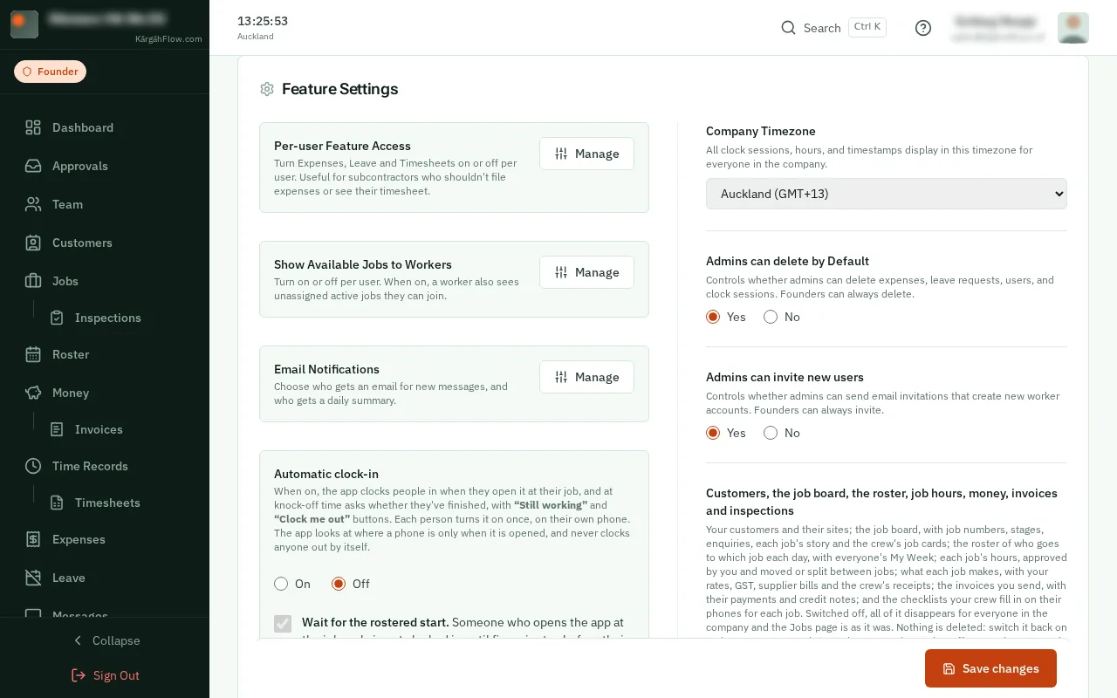Click Manage for Per-user Feature Access
Screen dimensions: 1117x698
pyautogui.click(x=586, y=154)
